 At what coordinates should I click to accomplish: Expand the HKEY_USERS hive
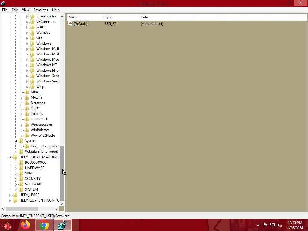point(10,195)
